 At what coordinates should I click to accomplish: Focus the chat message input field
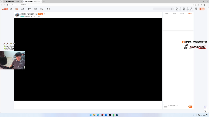[178, 106]
